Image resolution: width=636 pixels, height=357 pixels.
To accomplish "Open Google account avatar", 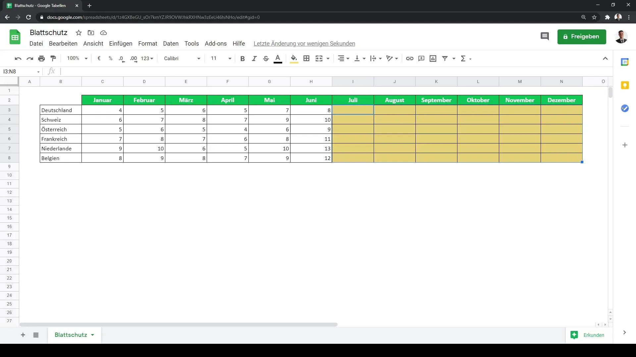I will click(x=621, y=37).
